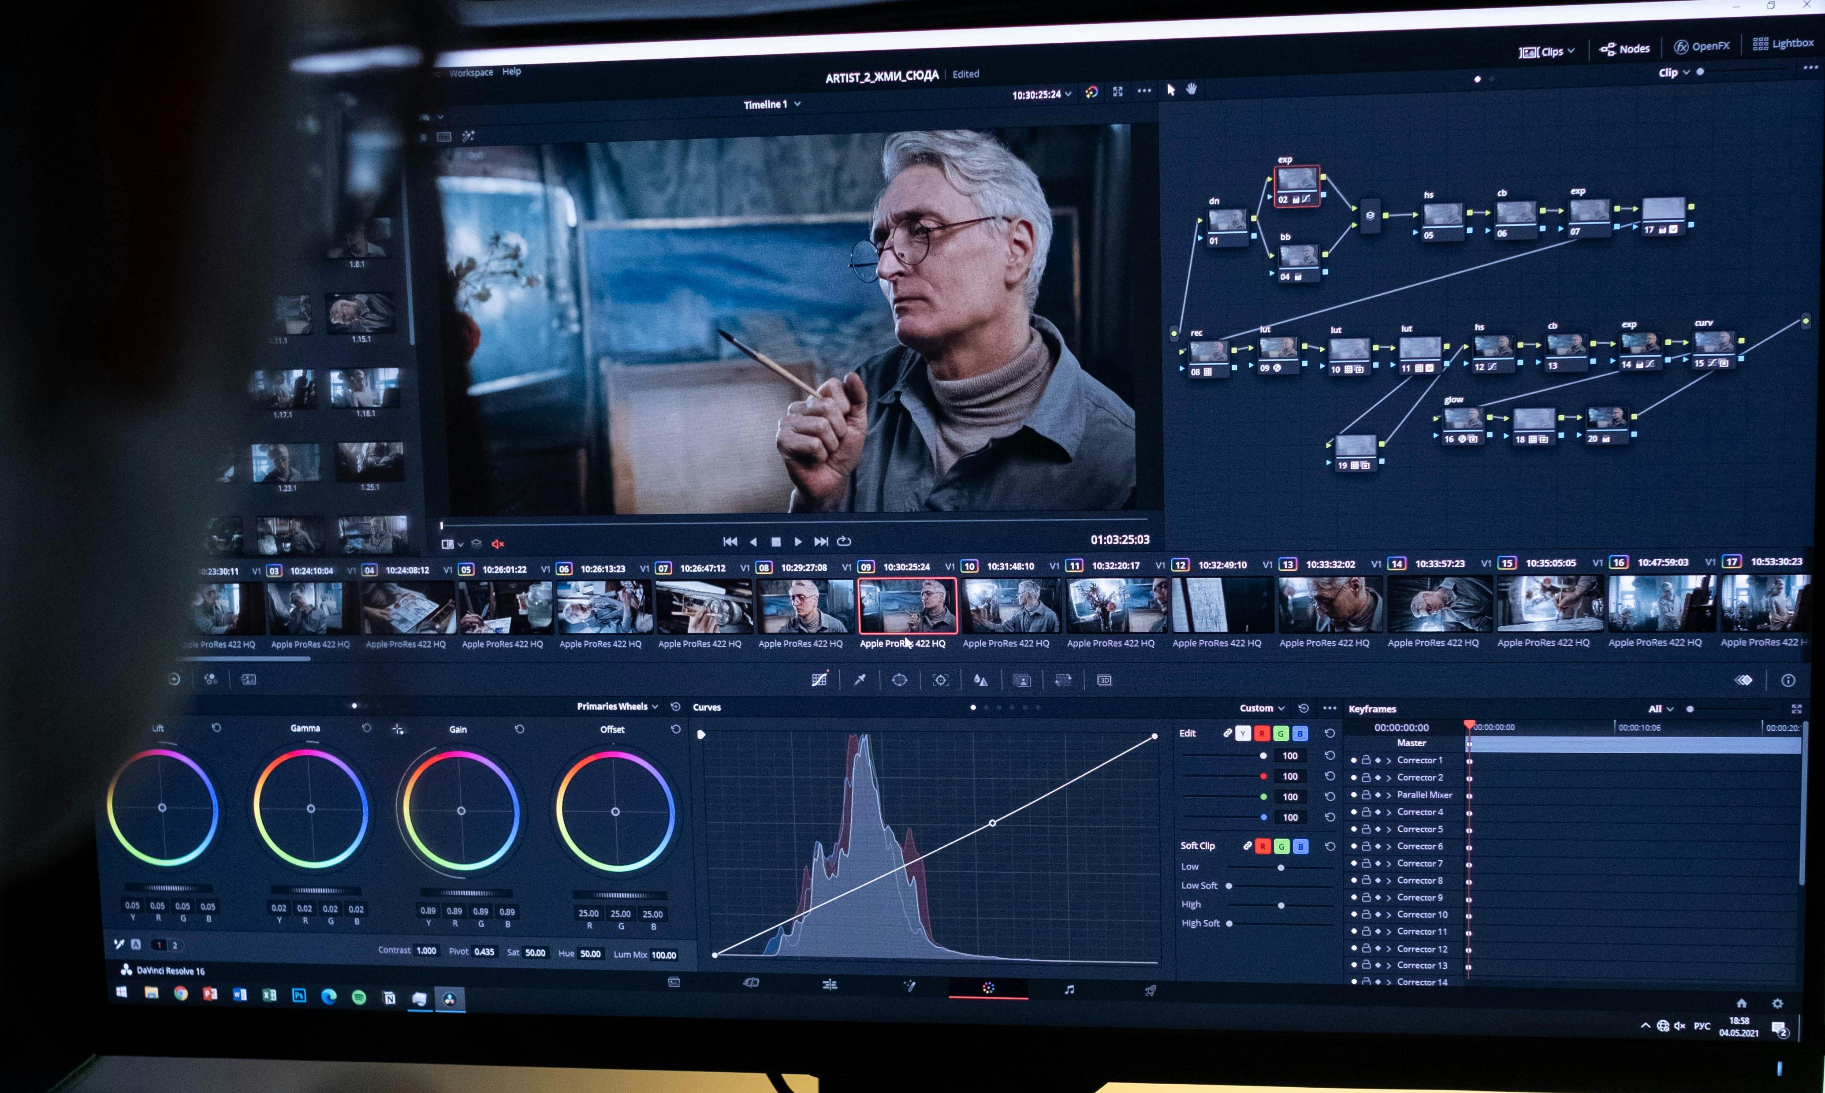The width and height of the screenshot is (1825, 1093).
Task: Open the Workspace menu
Action: pos(471,73)
